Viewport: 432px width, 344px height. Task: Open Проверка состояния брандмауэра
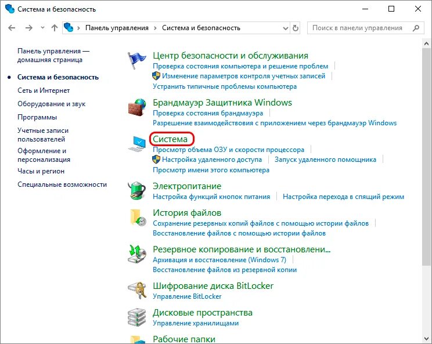coord(208,113)
